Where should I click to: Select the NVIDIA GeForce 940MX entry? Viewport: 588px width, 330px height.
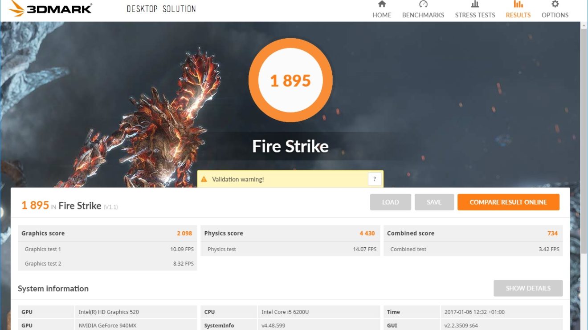(x=107, y=326)
